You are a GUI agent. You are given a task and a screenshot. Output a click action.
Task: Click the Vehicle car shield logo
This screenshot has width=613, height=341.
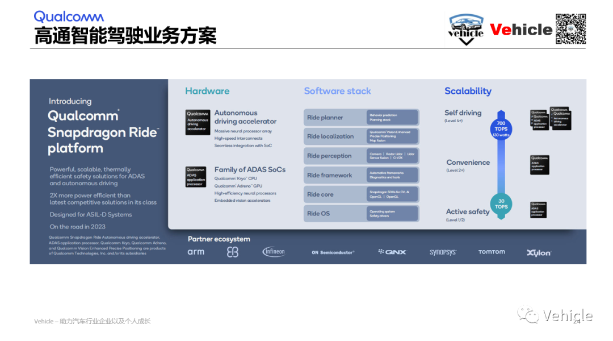[466, 30]
